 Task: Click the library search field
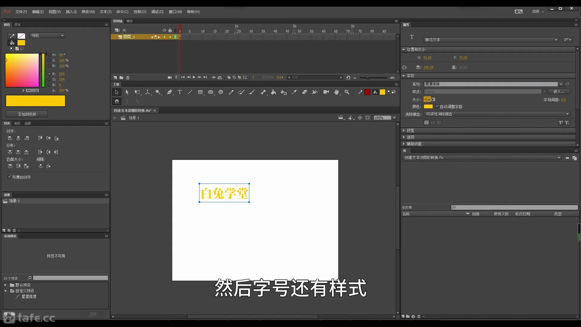point(514,207)
